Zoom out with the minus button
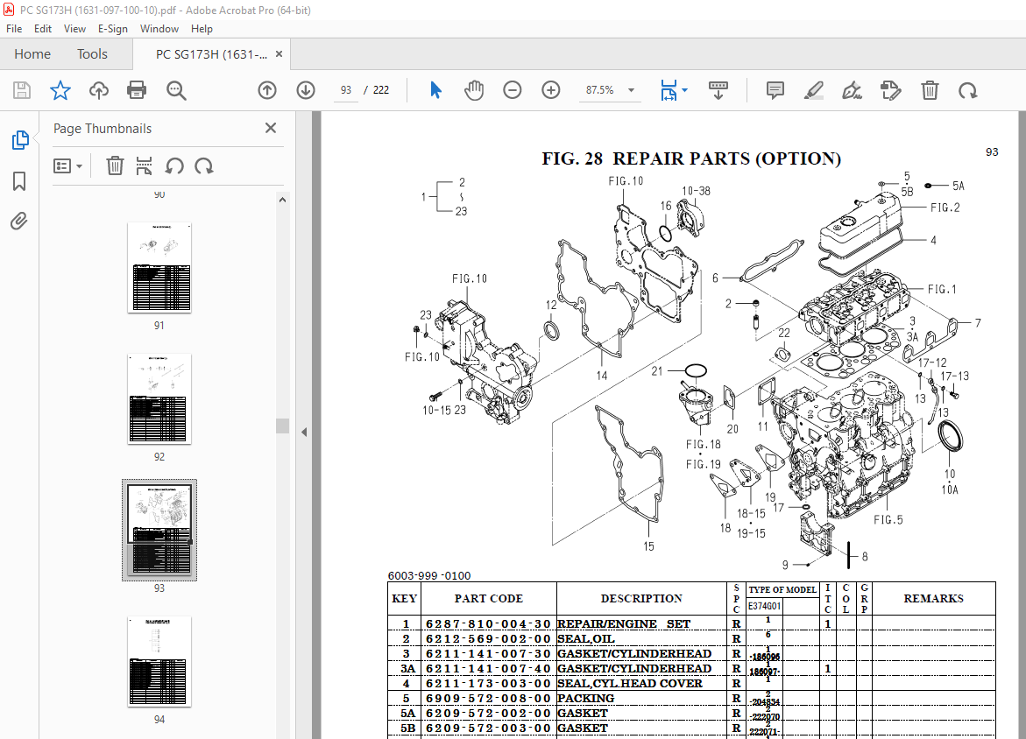 click(x=513, y=90)
